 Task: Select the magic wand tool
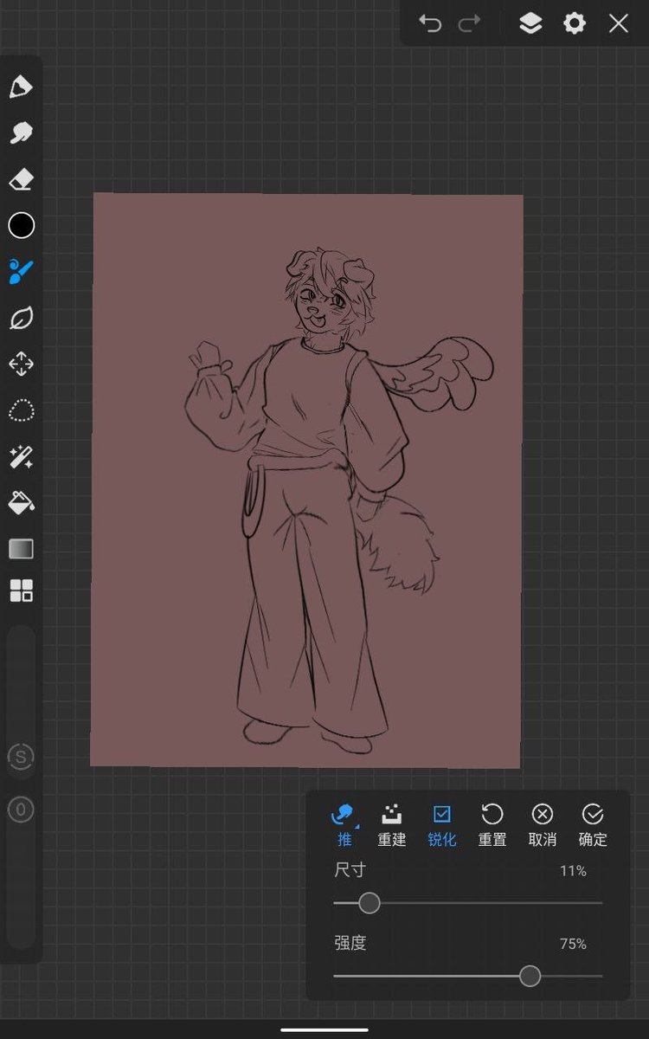pyautogui.click(x=21, y=456)
